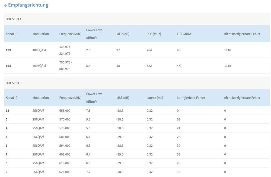The width and height of the screenshot is (271, 177).
Task: Select frequency 602.000 cell
Action: pyautogui.click(x=65, y=154)
